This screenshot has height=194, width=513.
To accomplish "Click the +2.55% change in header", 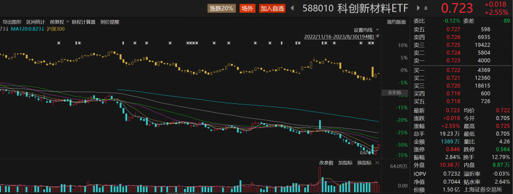I will tap(496, 13).
